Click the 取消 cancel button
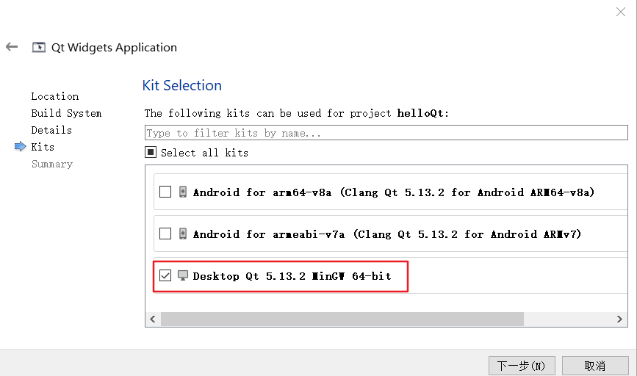 point(595,366)
